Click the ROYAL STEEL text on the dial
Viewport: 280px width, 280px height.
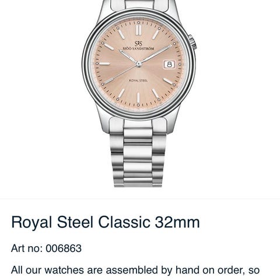click(x=138, y=80)
